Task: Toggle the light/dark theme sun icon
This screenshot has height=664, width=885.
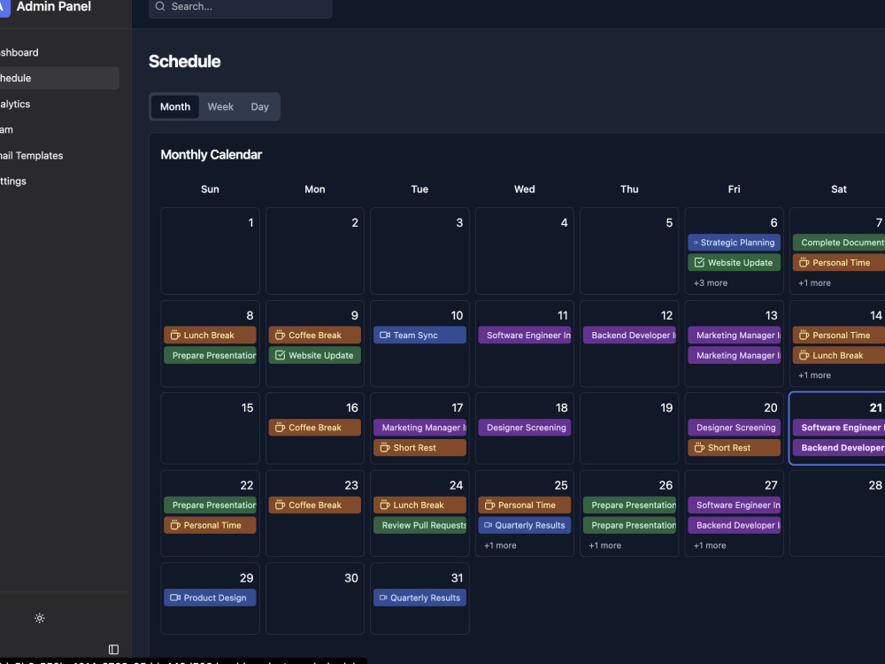Action: click(40, 618)
